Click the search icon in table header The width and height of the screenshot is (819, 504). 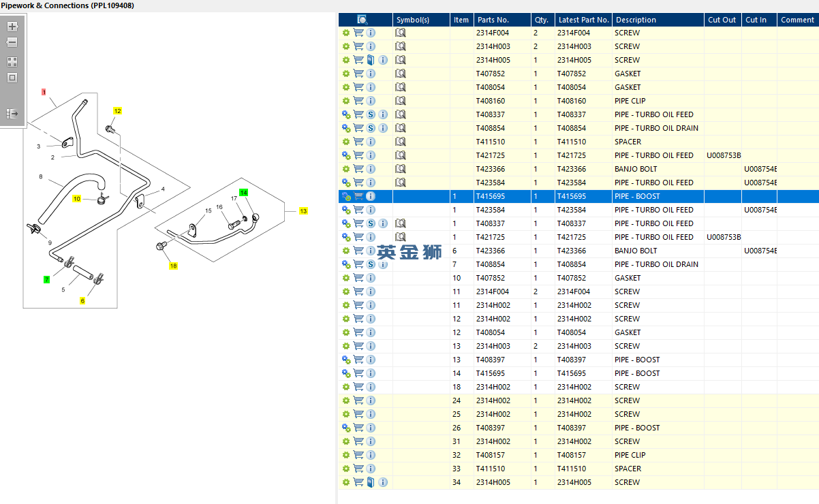[362, 20]
